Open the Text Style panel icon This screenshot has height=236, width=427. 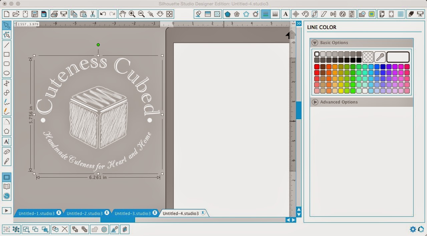(x=286, y=14)
